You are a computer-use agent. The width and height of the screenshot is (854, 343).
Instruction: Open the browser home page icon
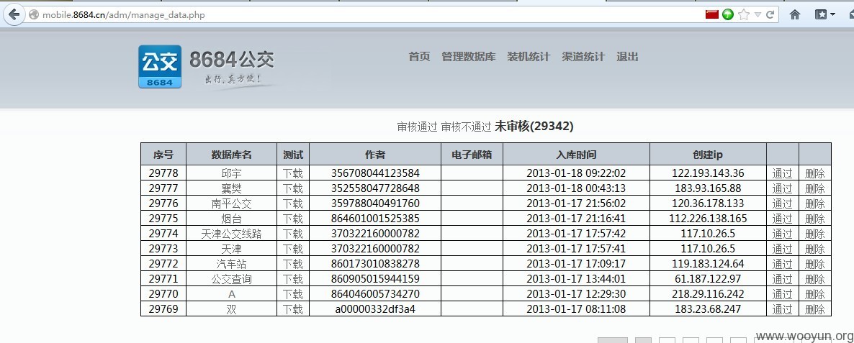795,14
